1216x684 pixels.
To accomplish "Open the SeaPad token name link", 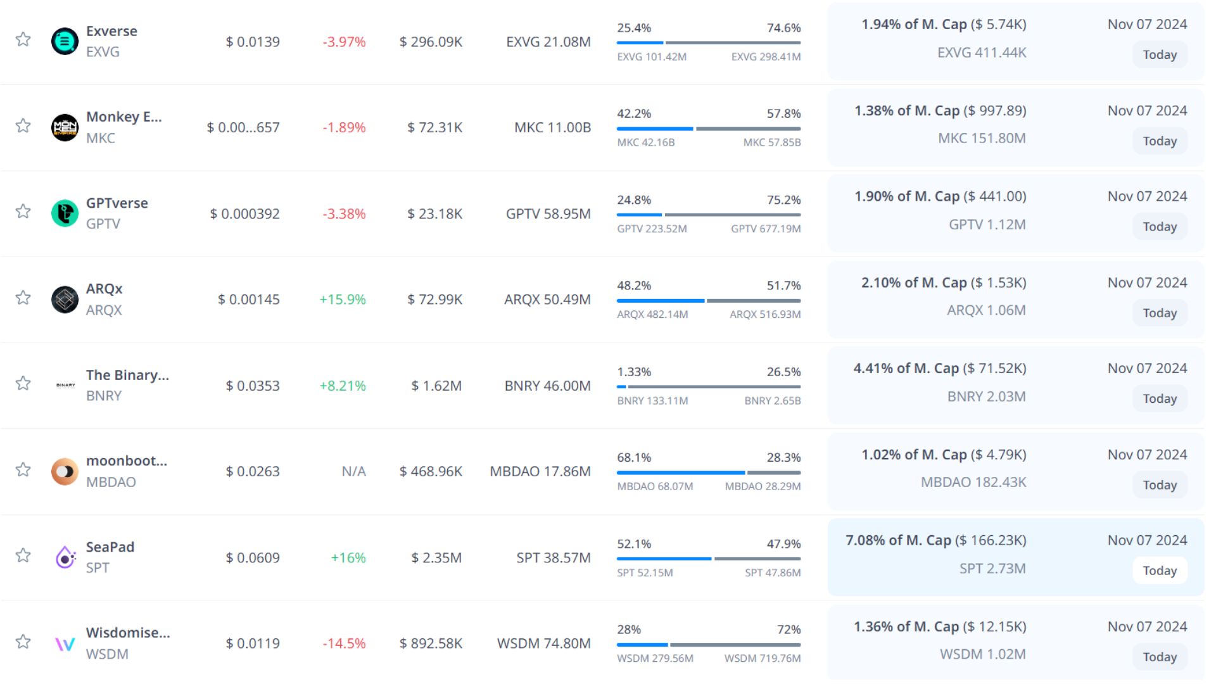I will tap(110, 547).
